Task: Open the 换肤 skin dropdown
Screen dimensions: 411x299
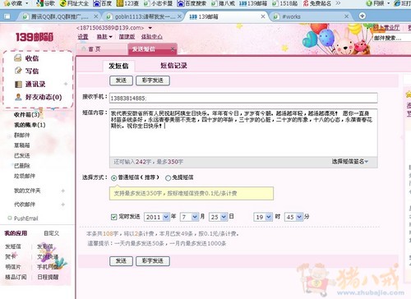Action: 104,37
